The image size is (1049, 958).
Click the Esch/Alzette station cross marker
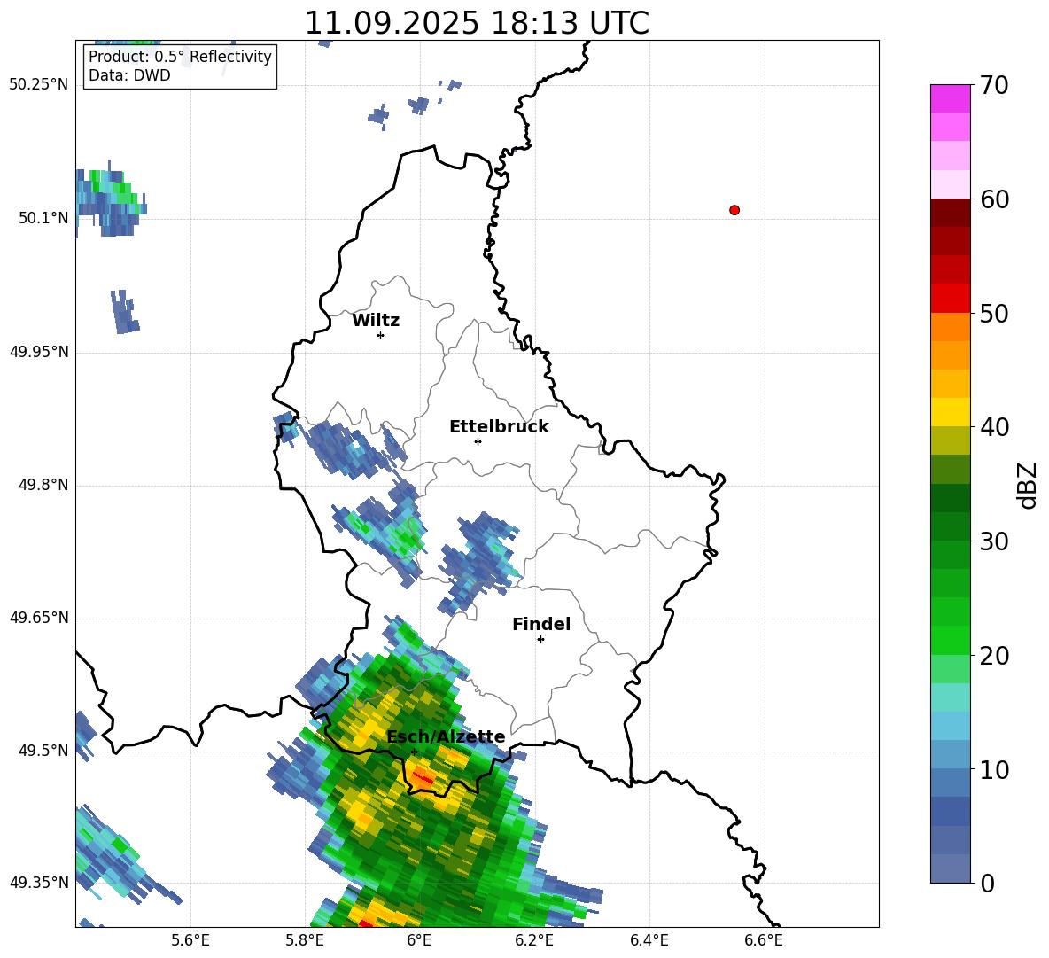[x=414, y=752]
